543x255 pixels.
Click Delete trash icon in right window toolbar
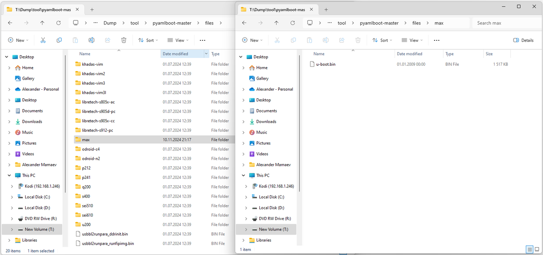(358, 40)
